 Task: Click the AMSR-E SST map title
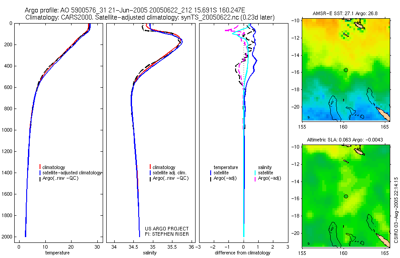[x=345, y=13]
